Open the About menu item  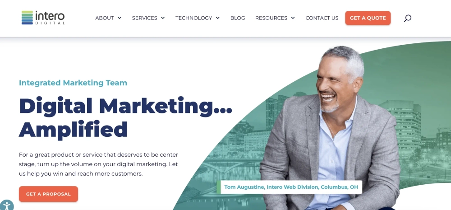pos(105,18)
